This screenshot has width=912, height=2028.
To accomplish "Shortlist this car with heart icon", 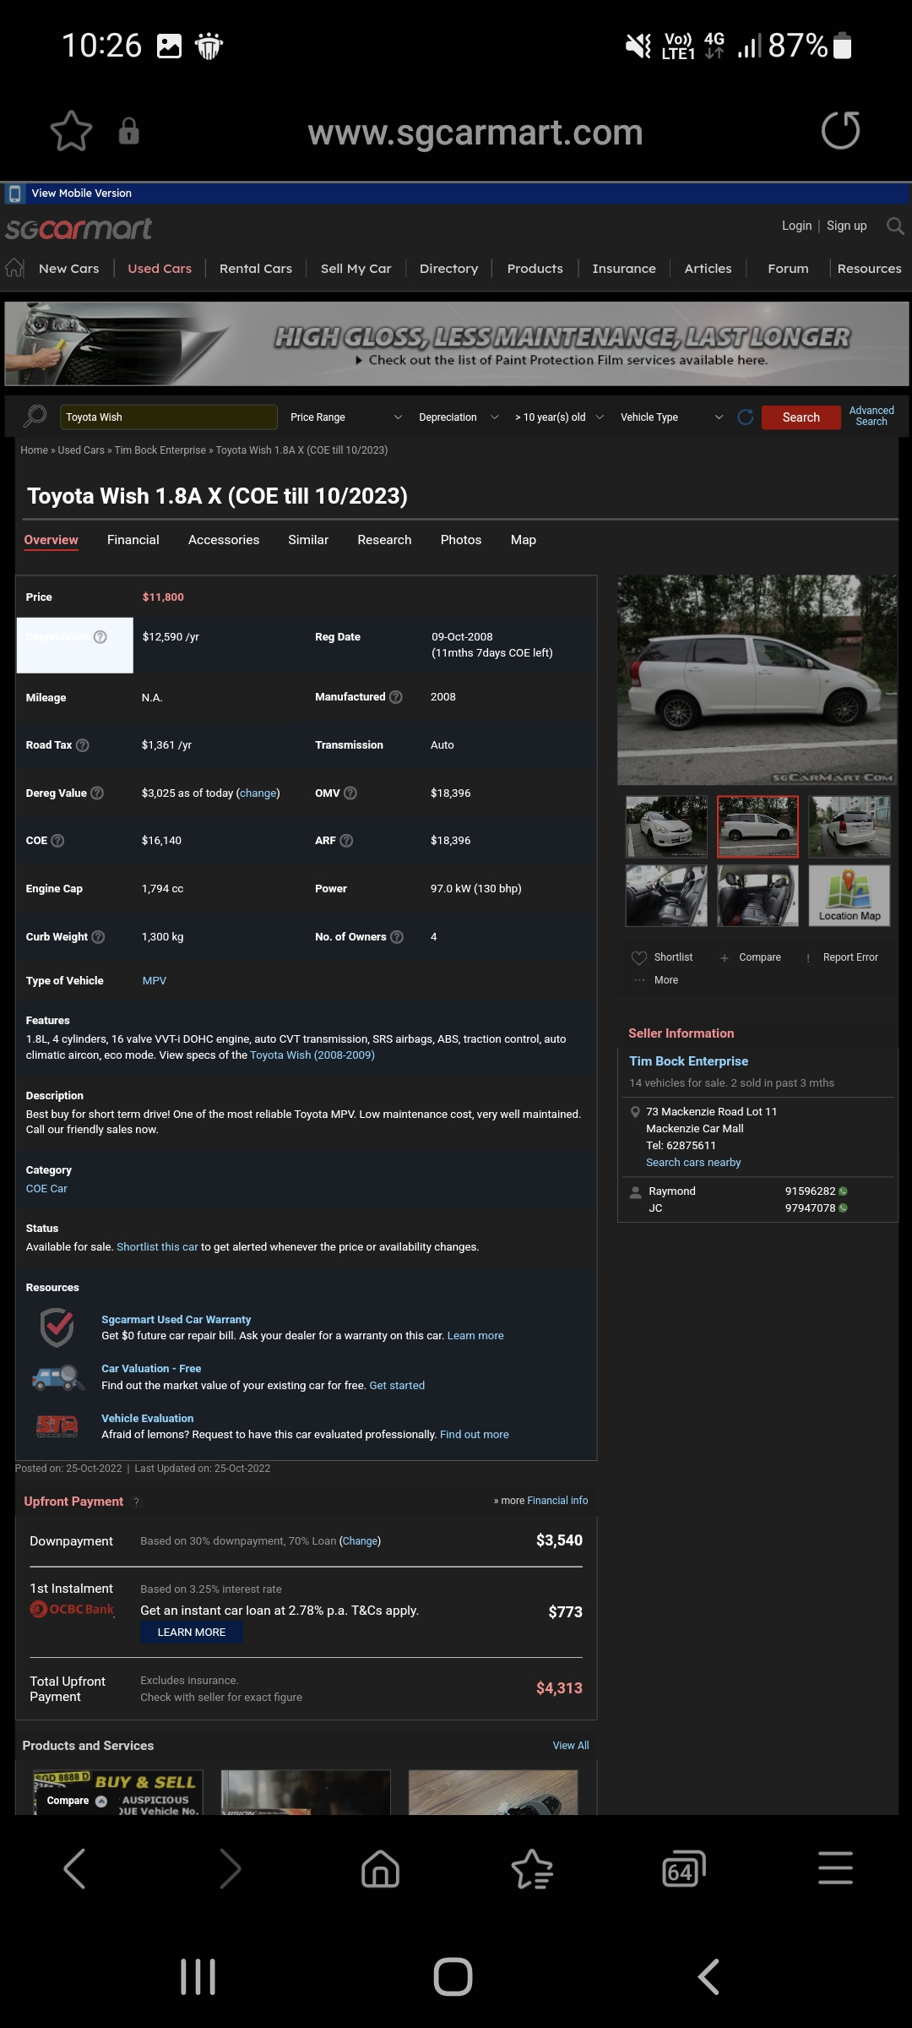I will [x=639, y=957].
